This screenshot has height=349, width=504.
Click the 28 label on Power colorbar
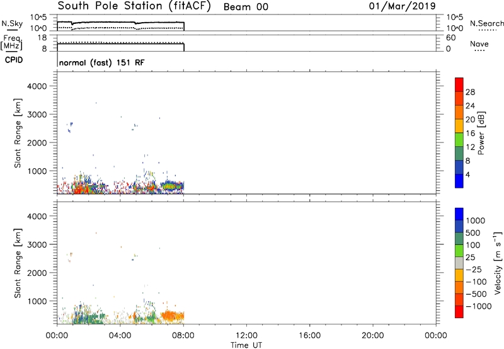click(470, 92)
